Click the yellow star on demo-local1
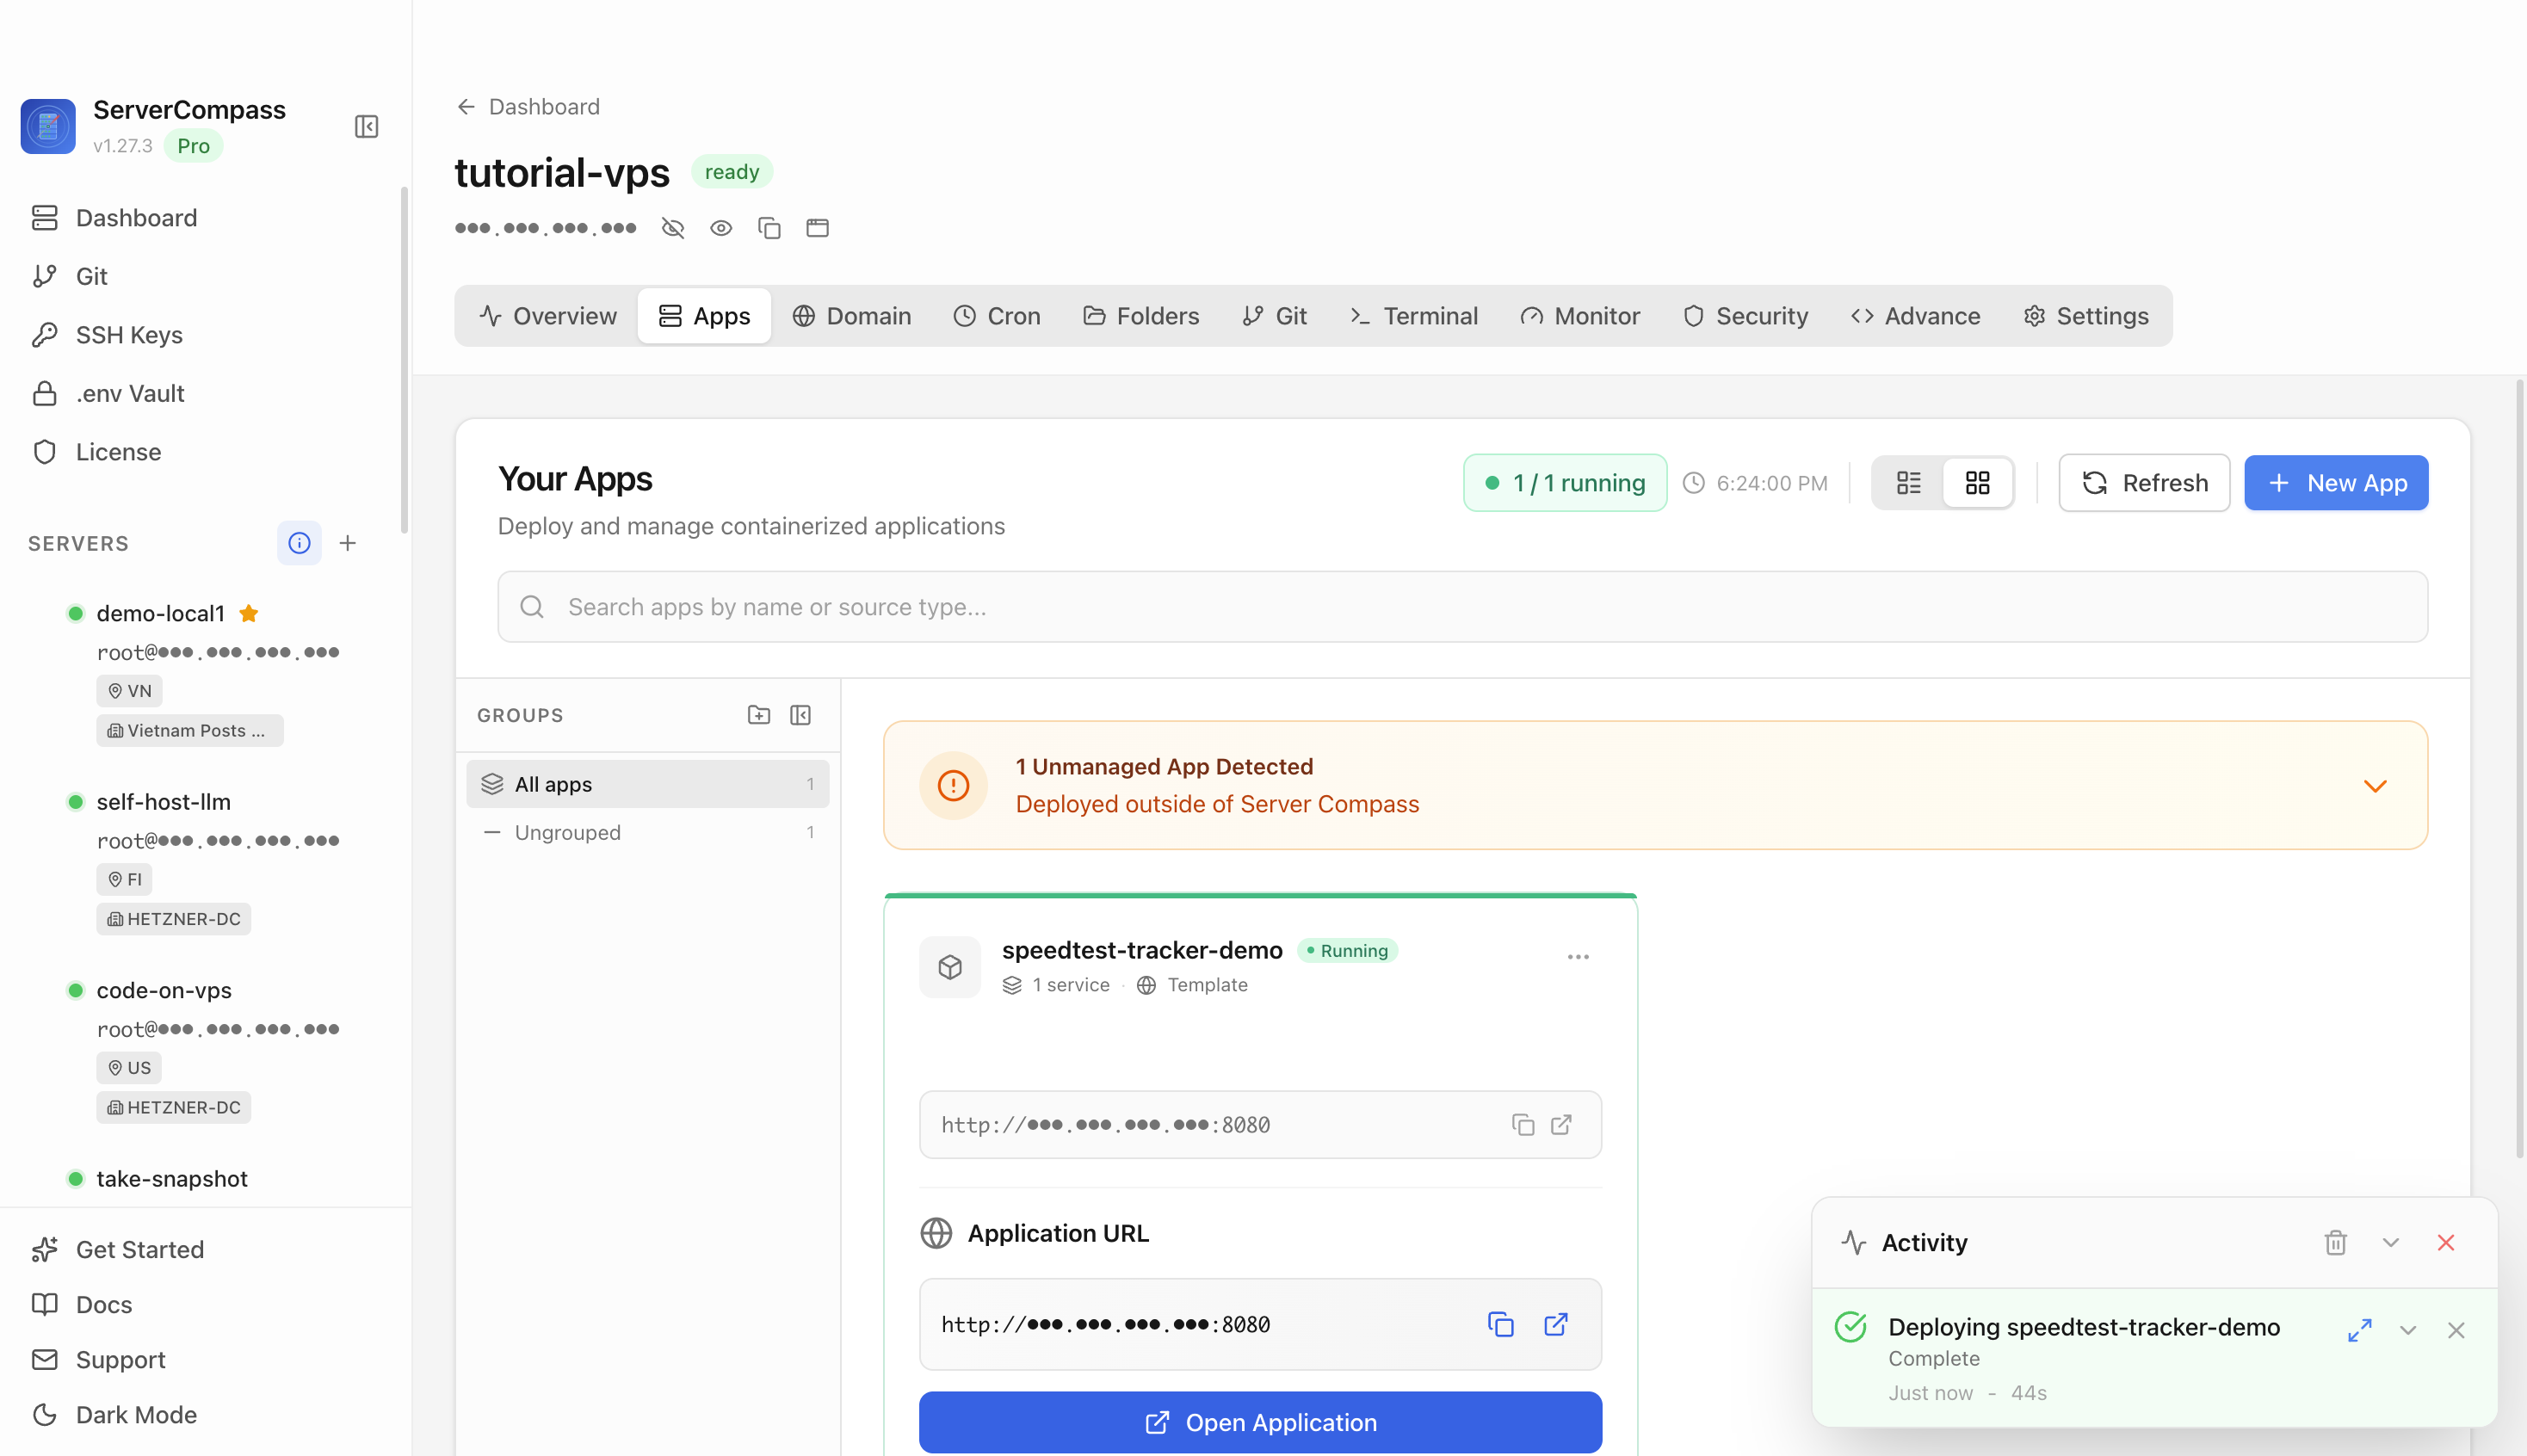 249,614
